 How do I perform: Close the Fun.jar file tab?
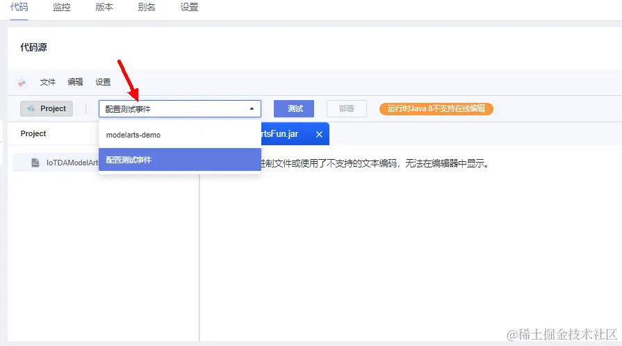pos(319,135)
